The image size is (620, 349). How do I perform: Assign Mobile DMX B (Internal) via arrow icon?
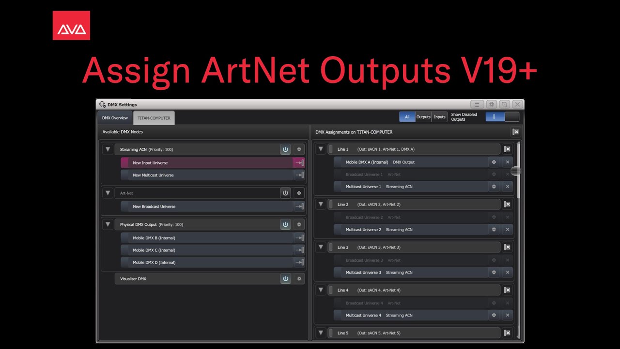click(299, 238)
